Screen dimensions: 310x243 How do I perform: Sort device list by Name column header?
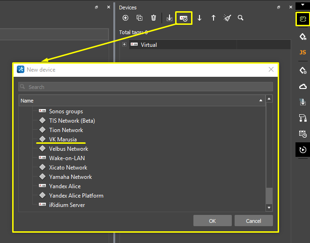pyautogui.click(x=141, y=101)
